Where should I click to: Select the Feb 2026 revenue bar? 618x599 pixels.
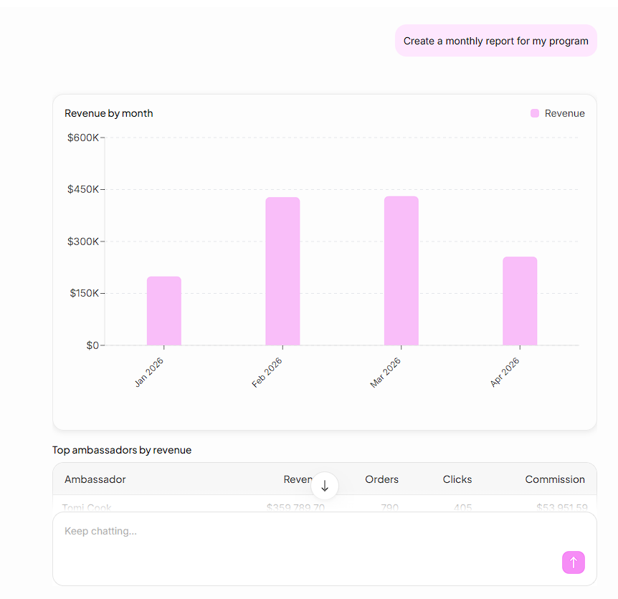[x=282, y=272]
